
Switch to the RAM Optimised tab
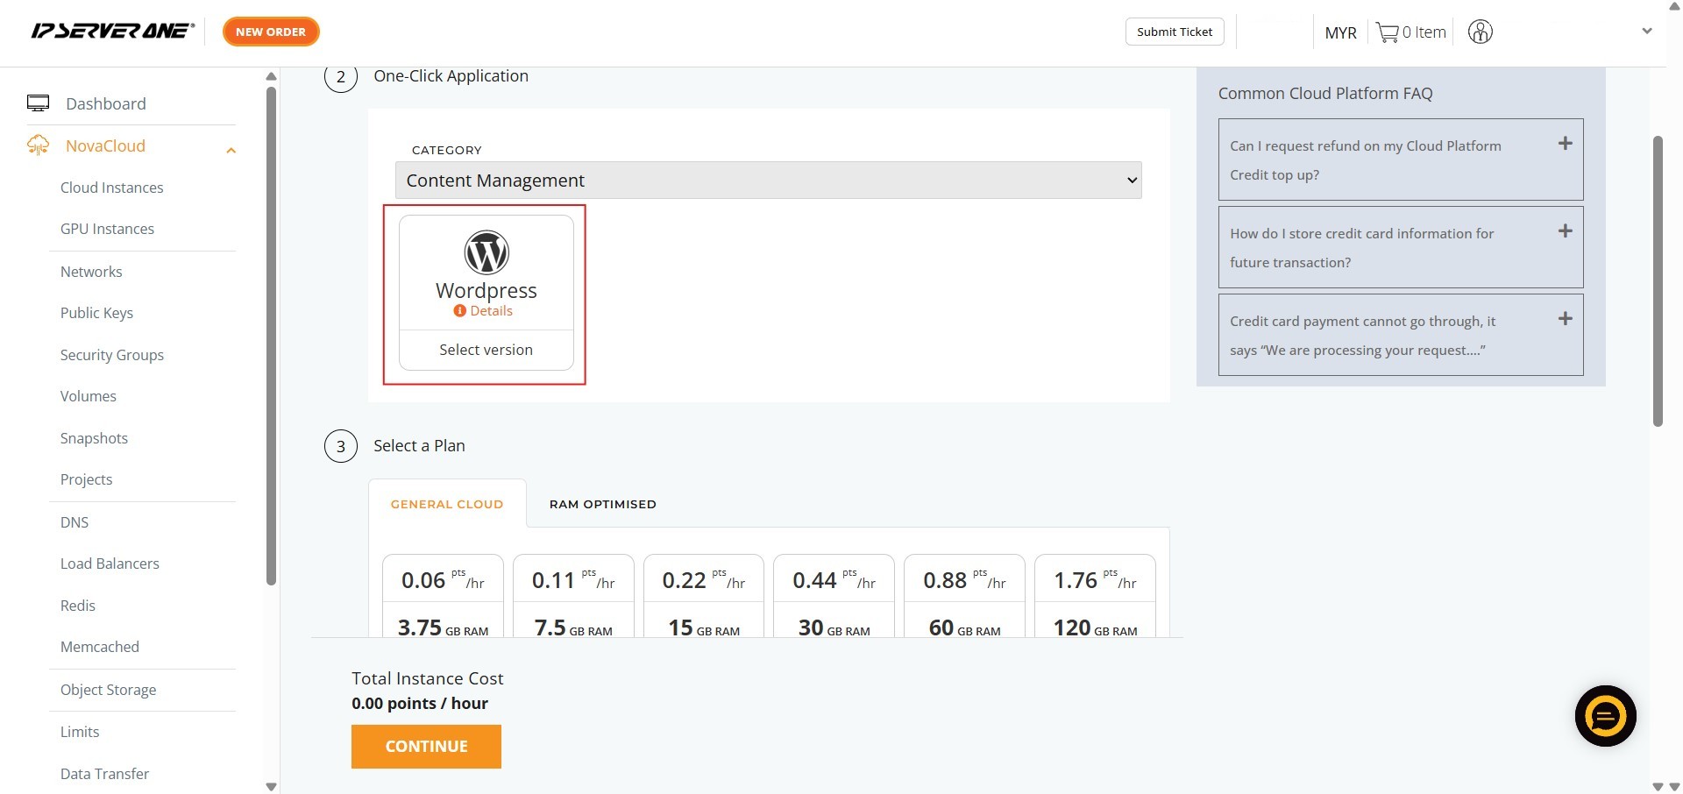(602, 504)
